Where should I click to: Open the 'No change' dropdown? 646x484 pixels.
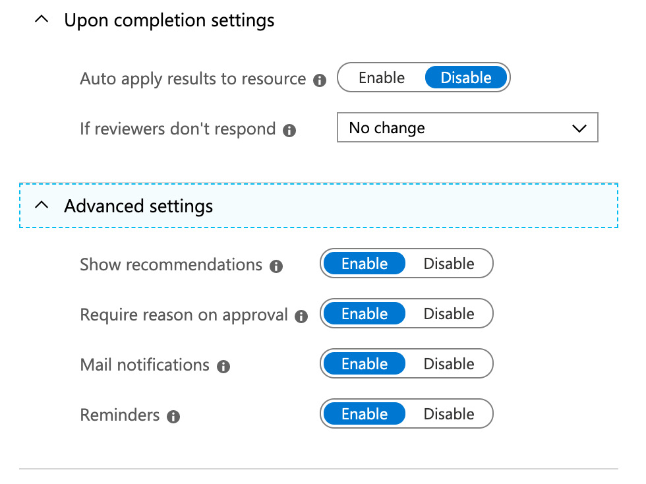[x=467, y=128]
